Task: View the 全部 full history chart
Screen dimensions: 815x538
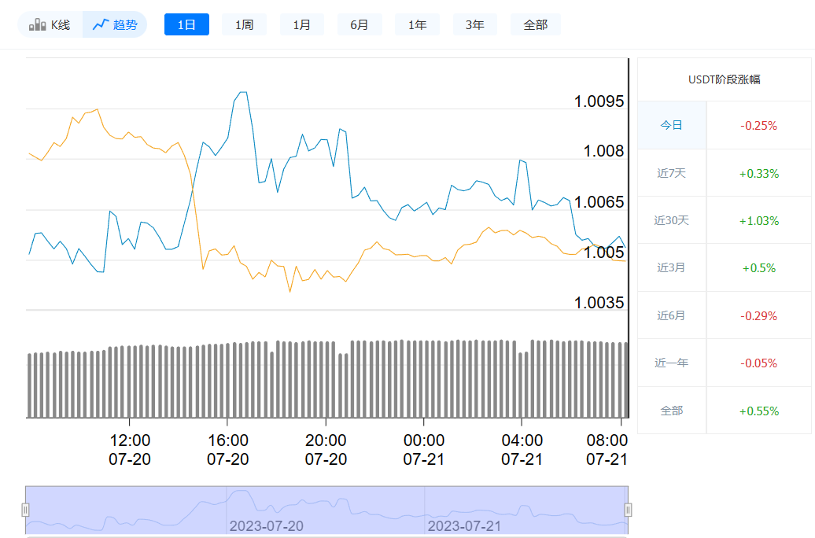Action: coord(535,24)
